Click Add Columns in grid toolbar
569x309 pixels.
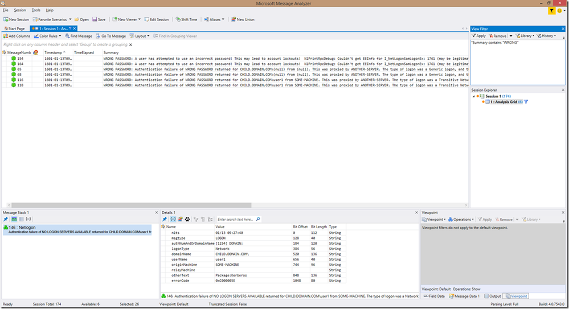pos(17,36)
